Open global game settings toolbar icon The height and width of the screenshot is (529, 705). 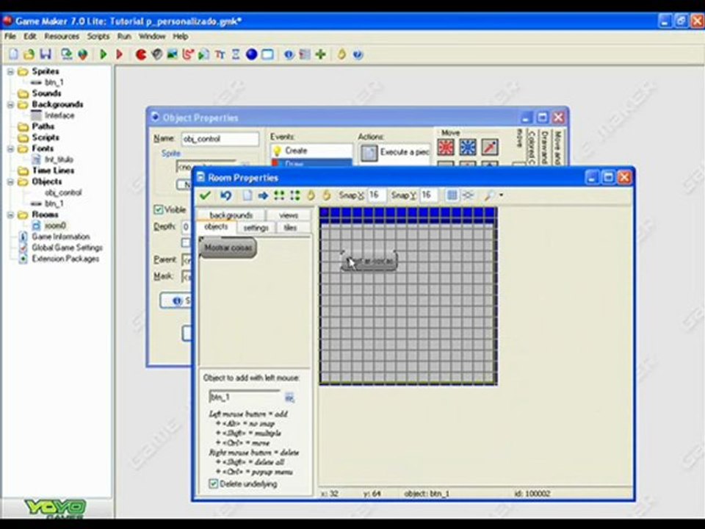pyautogui.click(x=305, y=54)
